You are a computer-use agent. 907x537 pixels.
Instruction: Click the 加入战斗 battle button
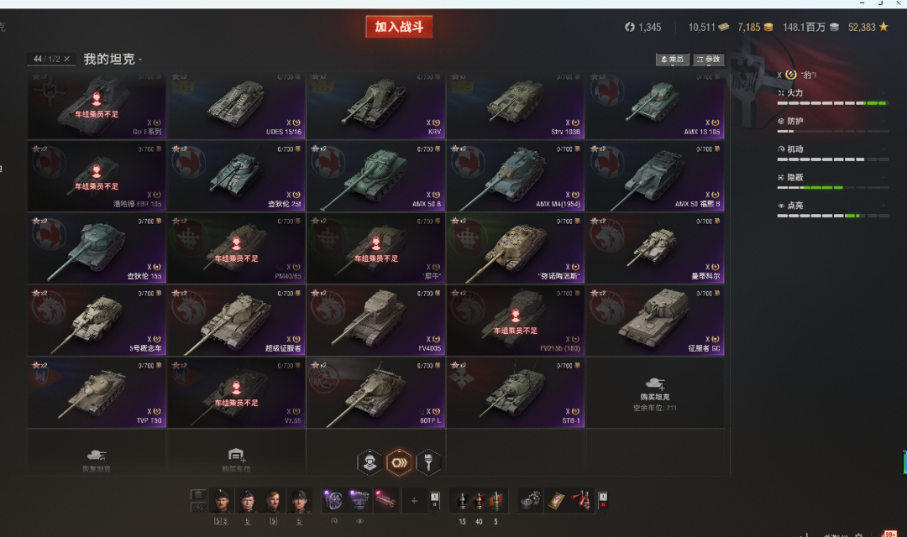point(399,27)
